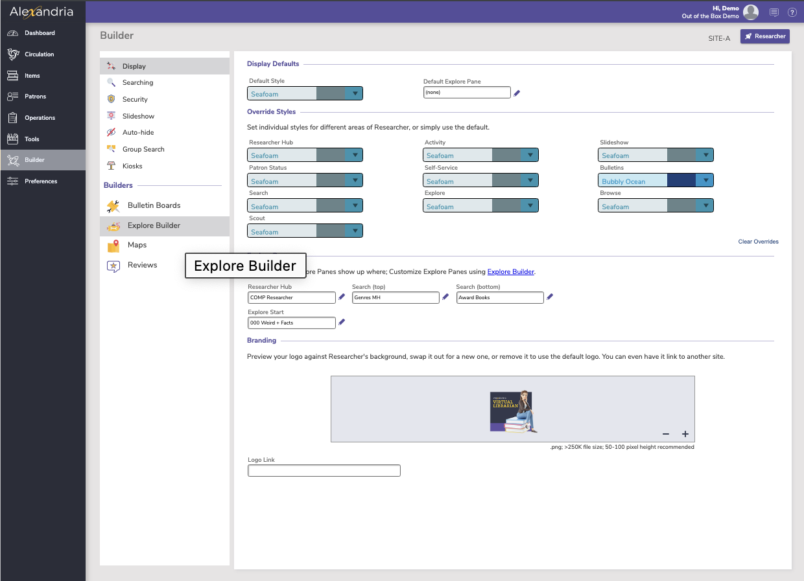
Task: Click the COMP Researcher field
Action: pyautogui.click(x=292, y=297)
